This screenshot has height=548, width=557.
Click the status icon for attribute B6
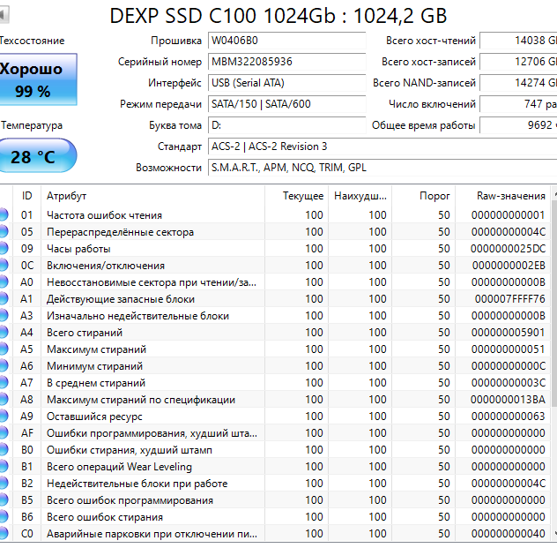click(4, 517)
